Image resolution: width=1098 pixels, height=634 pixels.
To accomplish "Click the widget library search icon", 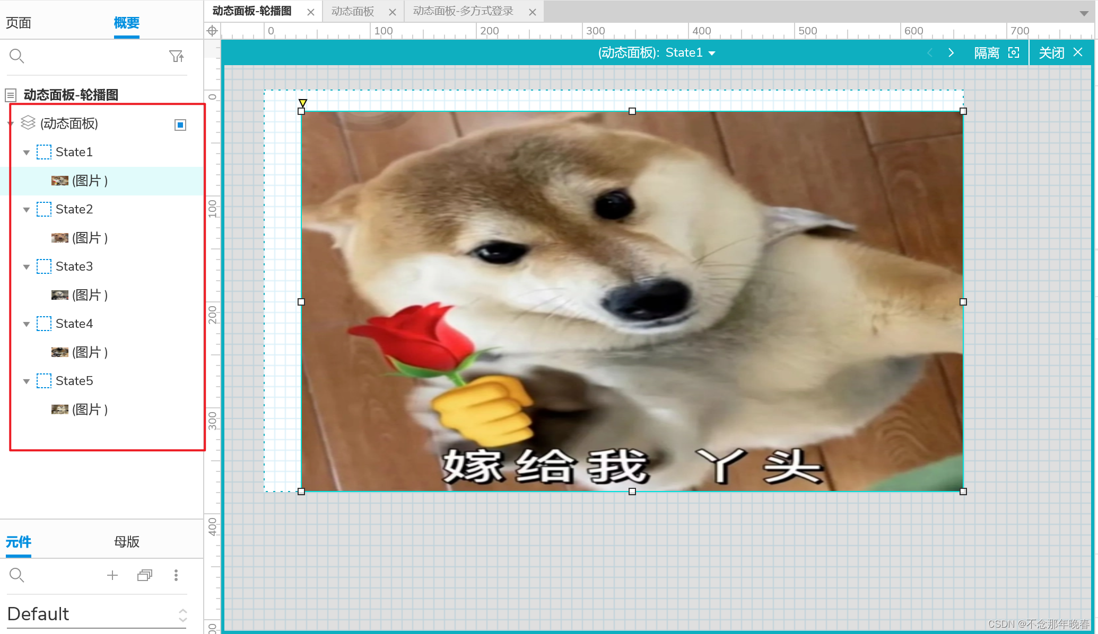I will tap(17, 575).
